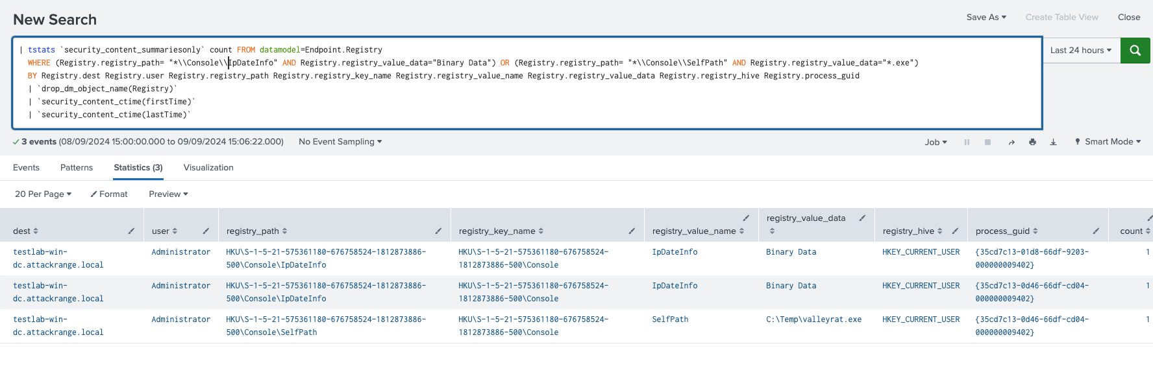The width and height of the screenshot is (1153, 370).
Task: Open the Visualization tab
Action: [208, 168]
